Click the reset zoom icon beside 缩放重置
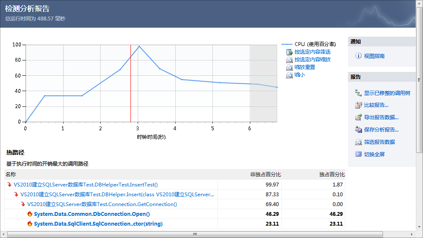The height and width of the screenshot is (238, 423). tap(289, 67)
